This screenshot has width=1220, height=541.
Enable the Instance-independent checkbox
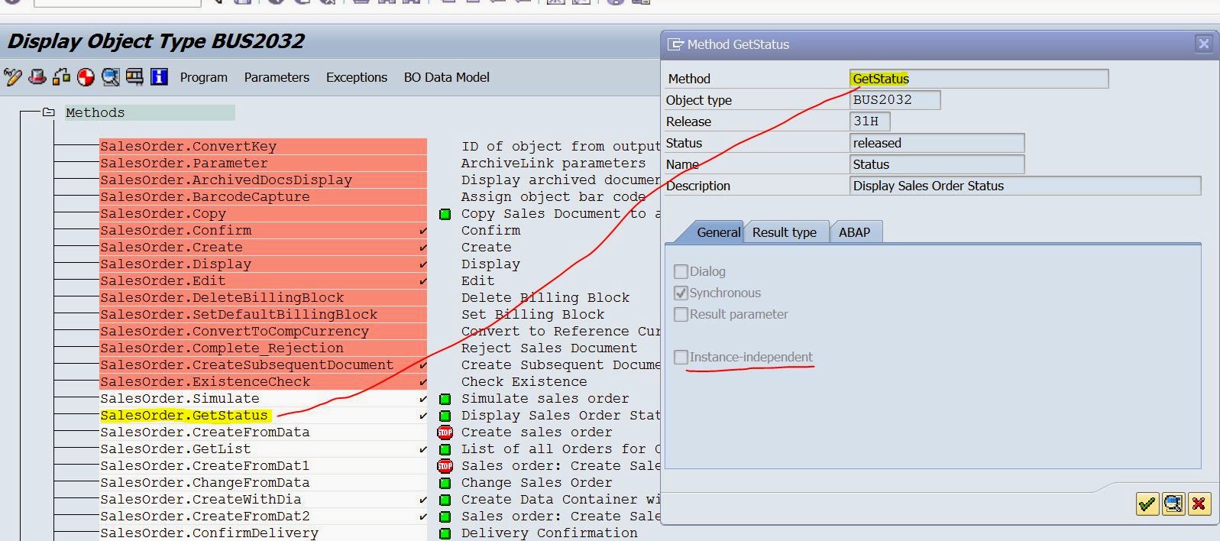pos(681,357)
